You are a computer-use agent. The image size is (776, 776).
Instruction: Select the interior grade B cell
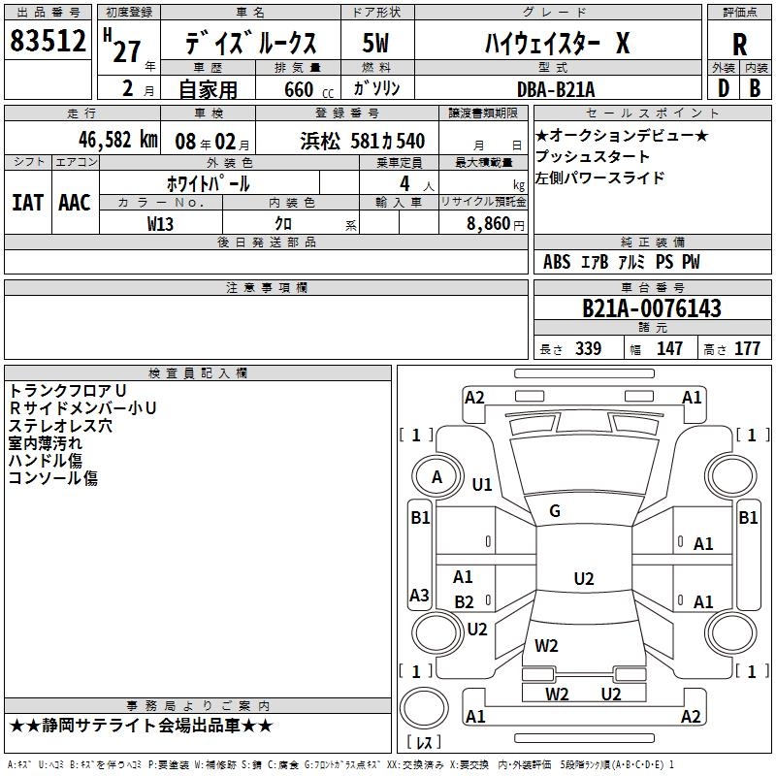pos(755,87)
